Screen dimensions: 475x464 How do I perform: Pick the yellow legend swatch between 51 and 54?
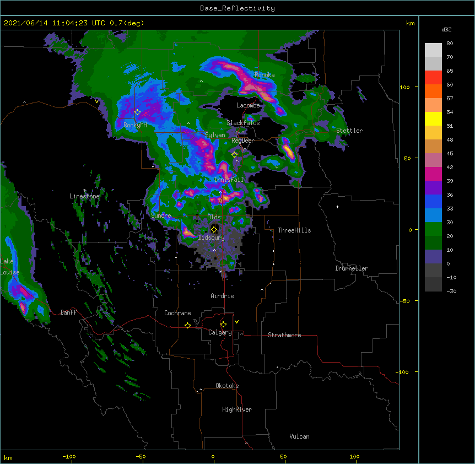pyautogui.click(x=433, y=118)
